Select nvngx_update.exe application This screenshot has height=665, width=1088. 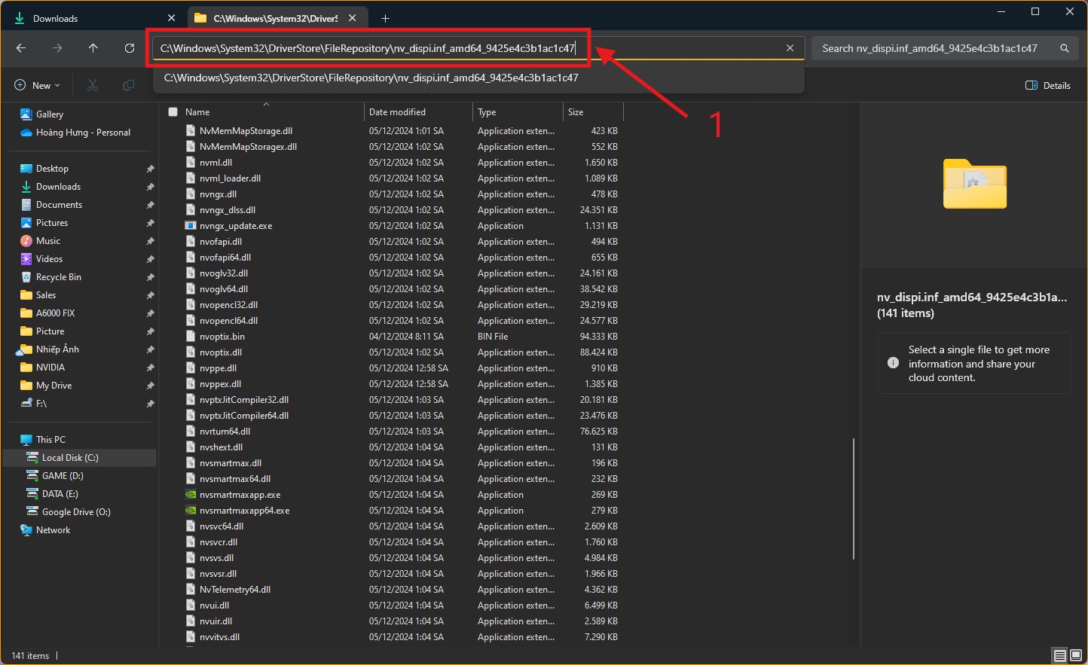[x=236, y=226]
